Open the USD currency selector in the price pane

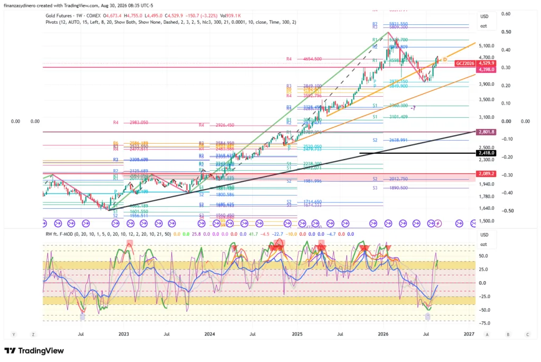484,16
